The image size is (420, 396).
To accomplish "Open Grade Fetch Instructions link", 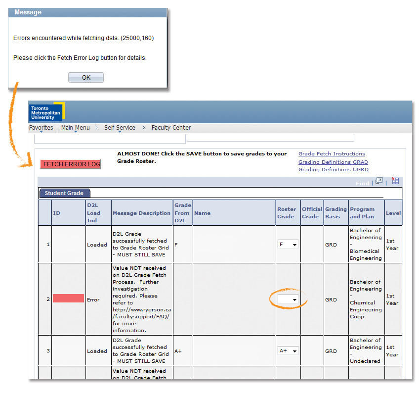I will click(x=332, y=154).
